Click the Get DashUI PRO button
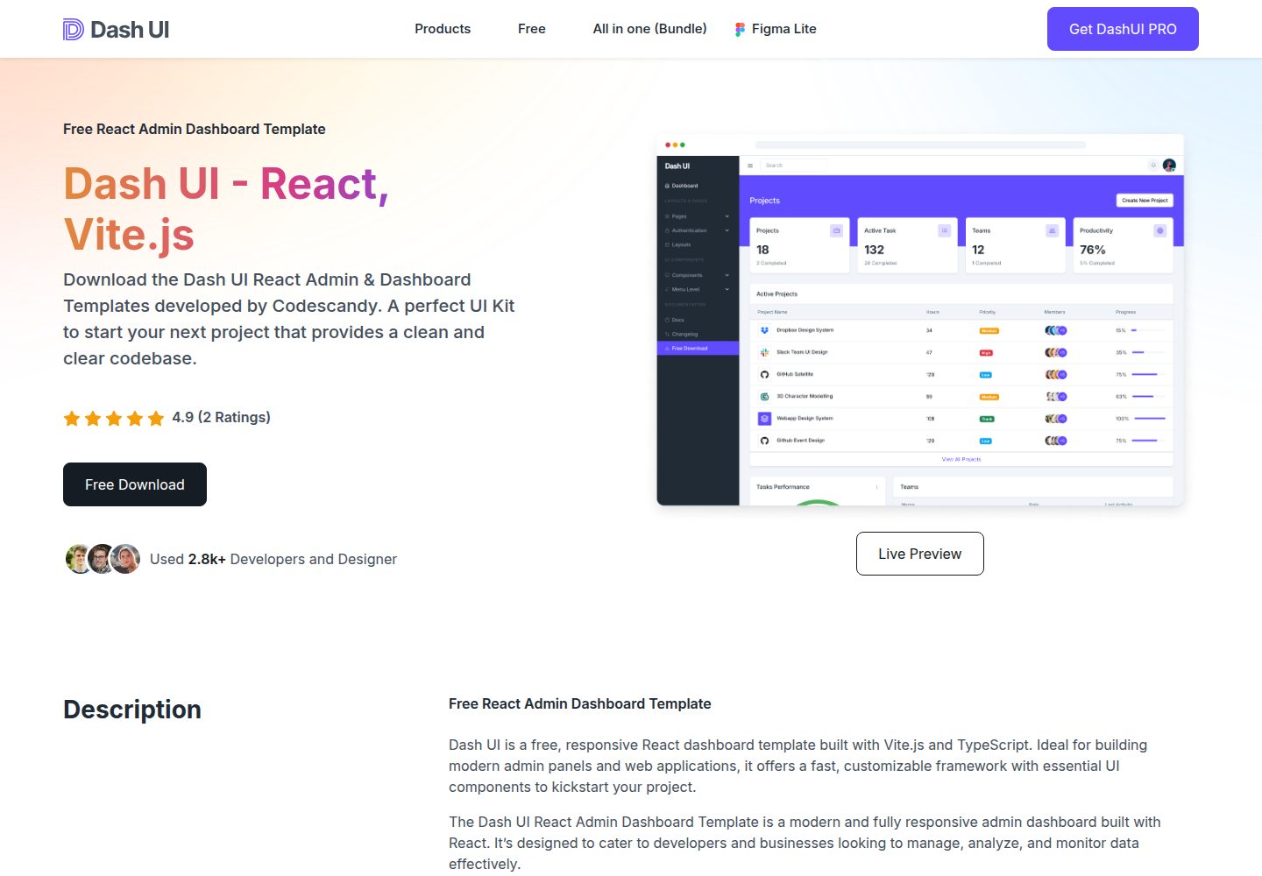 coord(1123,29)
